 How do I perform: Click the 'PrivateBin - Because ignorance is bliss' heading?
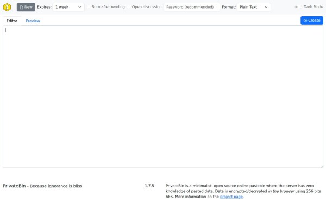[x=42, y=186]
